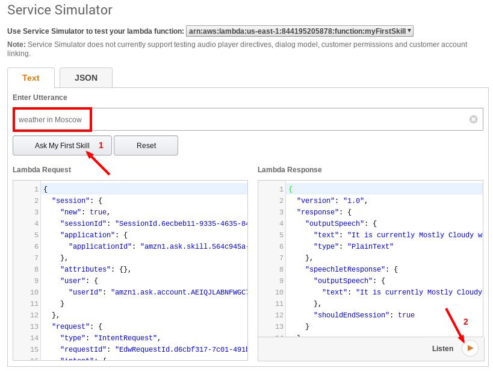Viewport: 493px width, 371px height.
Task: Clear the utterance with the X icon
Action: [473, 119]
